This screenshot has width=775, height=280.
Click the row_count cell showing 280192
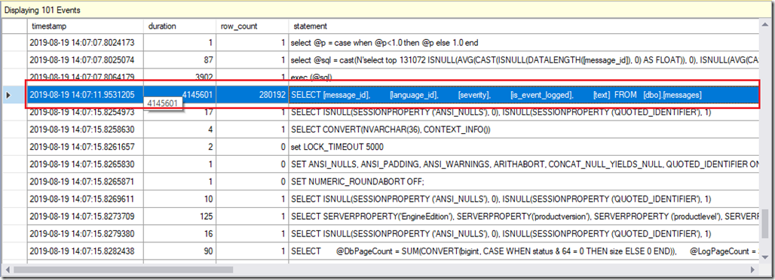(252, 95)
